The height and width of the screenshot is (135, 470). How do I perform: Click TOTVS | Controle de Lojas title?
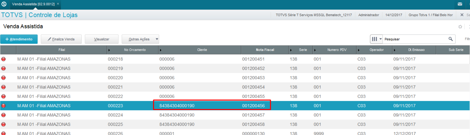[x=39, y=15]
